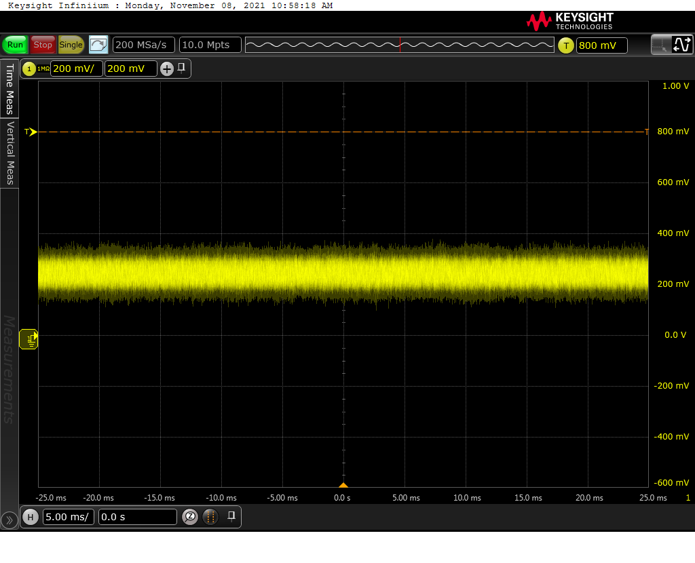
Task: Click the 1.00 V vertical axis label
Action: [x=675, y=86]
